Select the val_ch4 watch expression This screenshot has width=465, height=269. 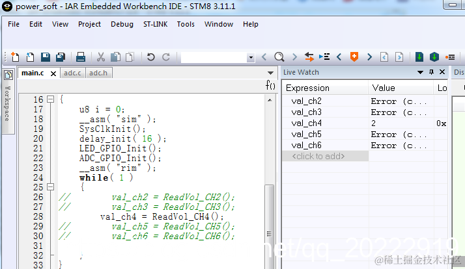(x=306, y=123)
